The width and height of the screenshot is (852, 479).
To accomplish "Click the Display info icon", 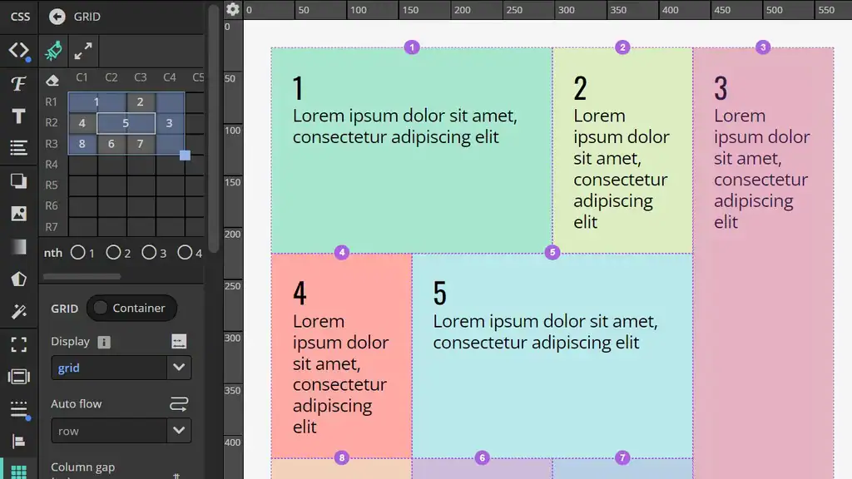I will [x=104, y=342].
